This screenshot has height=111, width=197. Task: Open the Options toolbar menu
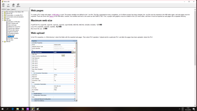click(x=18, y=5)
